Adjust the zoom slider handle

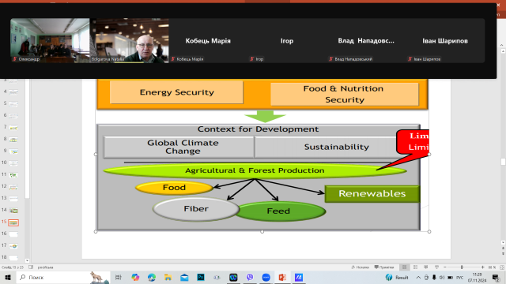pos(462,267)
